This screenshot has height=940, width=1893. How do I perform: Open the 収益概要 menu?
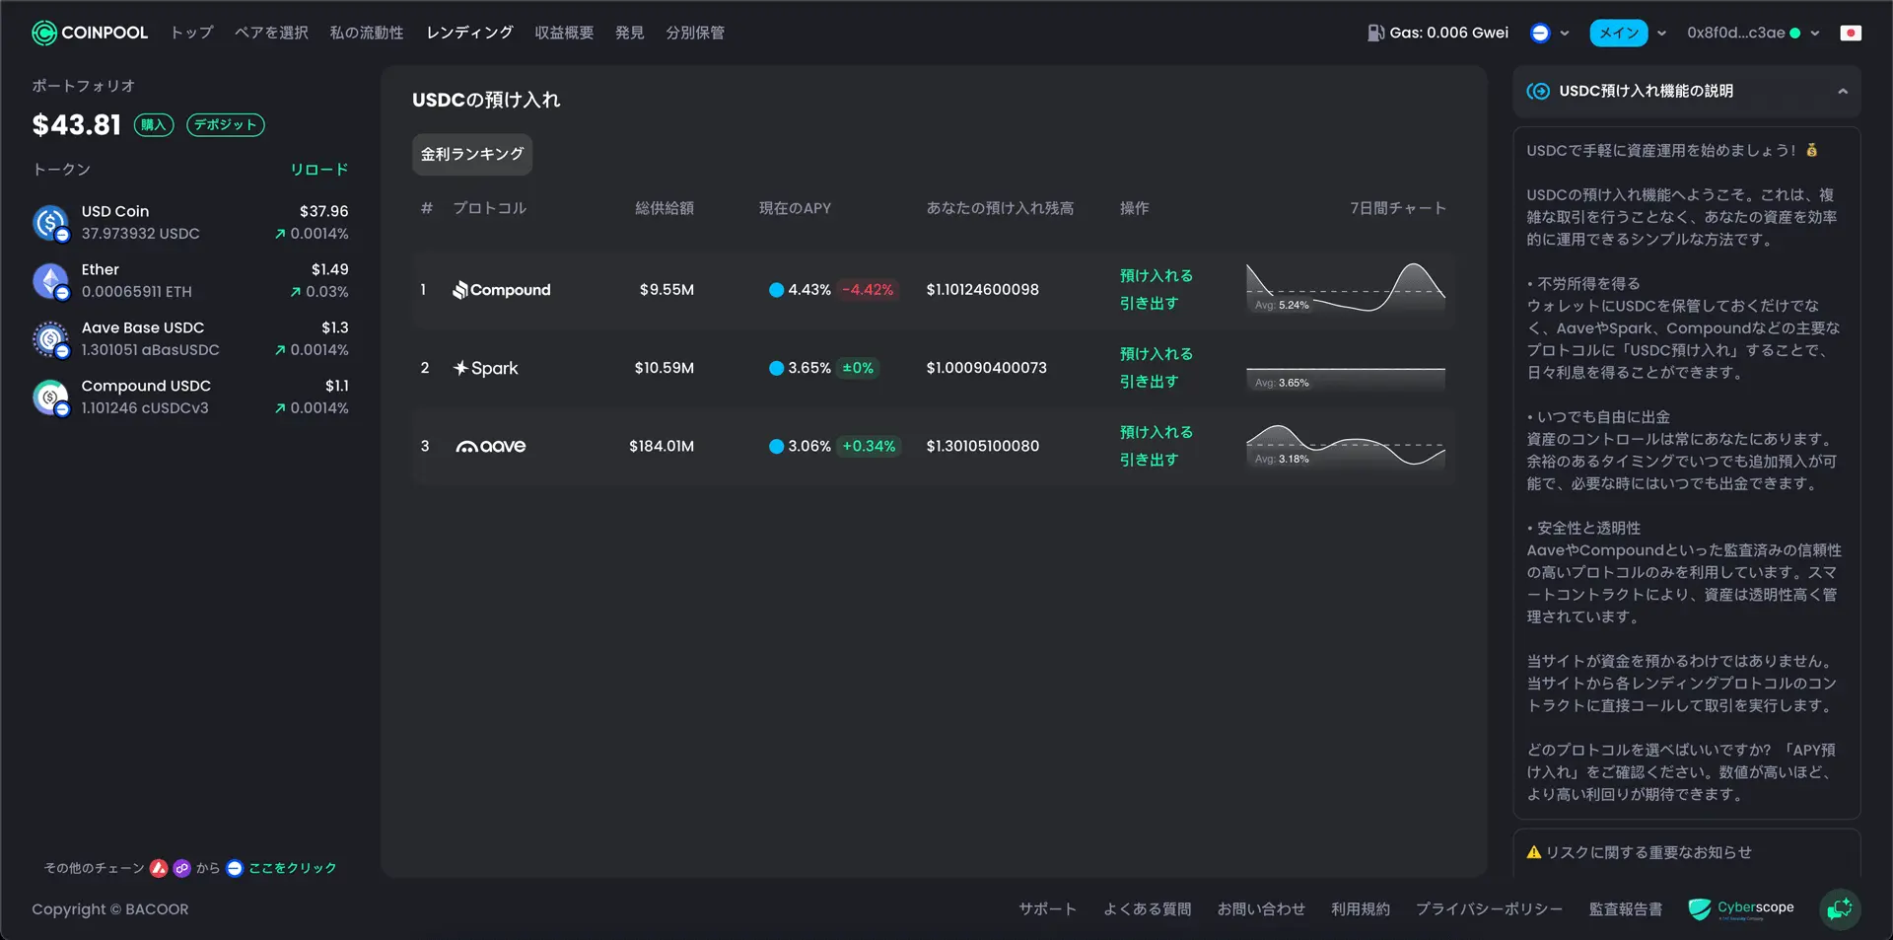[564, 33]
